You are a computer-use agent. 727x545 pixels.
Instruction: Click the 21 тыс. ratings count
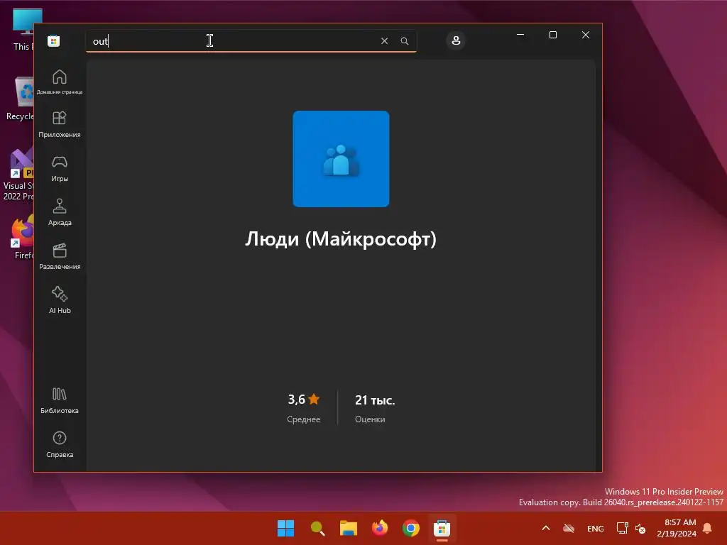click(x=375, y=400)
